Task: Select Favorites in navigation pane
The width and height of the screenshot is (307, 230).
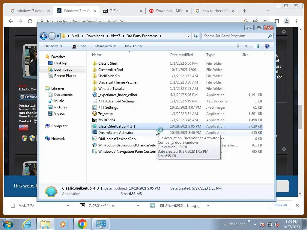Action: click(58, 57)
